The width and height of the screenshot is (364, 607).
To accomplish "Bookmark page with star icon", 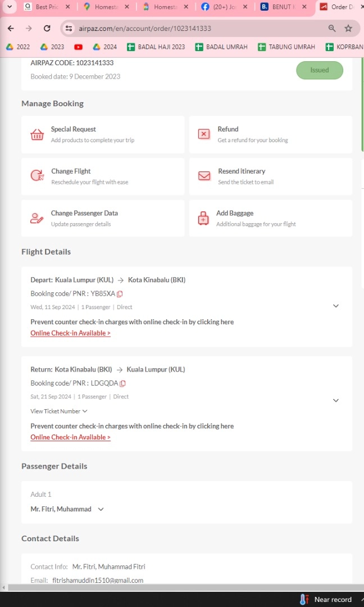I will pos(348,28).
